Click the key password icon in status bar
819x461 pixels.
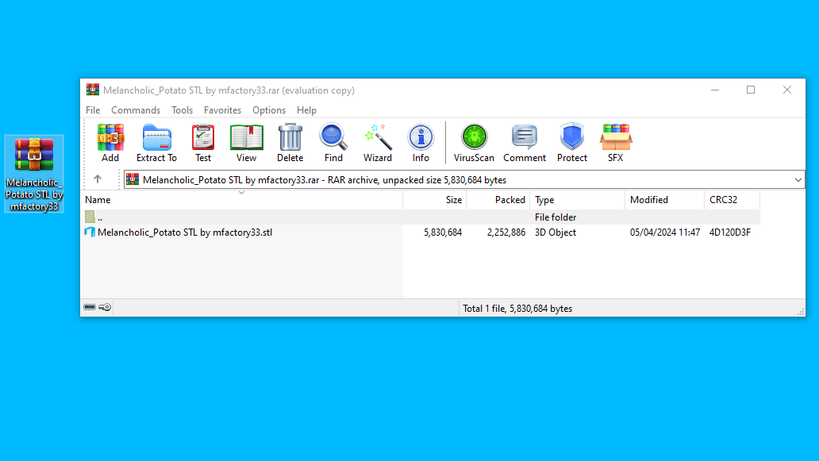pyautogui.click(x=105, y=307)
